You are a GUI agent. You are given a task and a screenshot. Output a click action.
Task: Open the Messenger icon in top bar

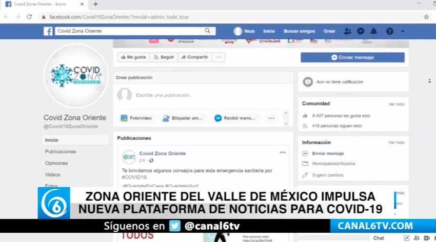pos(361,31)
